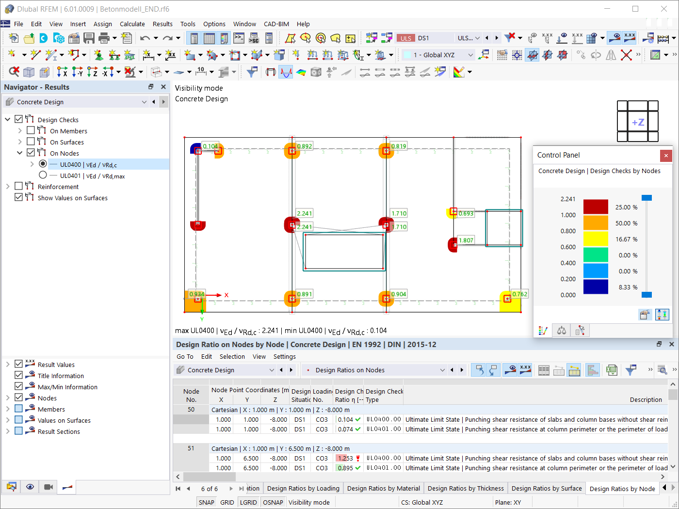Screen dimensions: 679x509
Task: Click the navigator Display eye tab icon
Action: (x=30, y=487)
